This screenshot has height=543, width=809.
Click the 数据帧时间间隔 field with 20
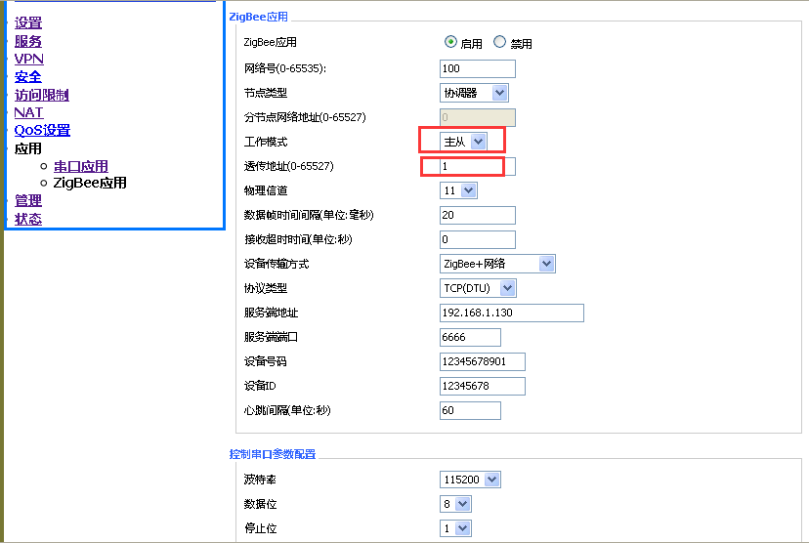[x=477, y=215]
